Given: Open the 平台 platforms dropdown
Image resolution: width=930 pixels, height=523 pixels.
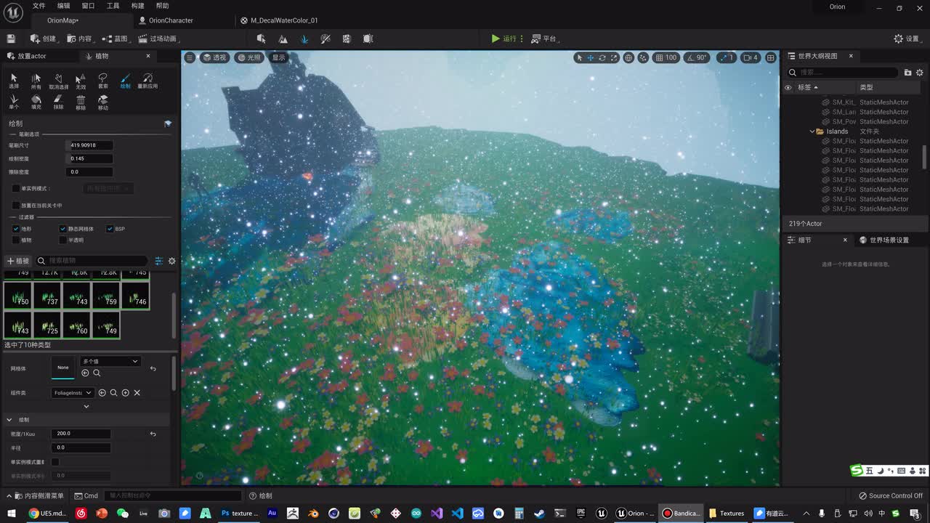Looking at the screenshot, I should [544, 38].
